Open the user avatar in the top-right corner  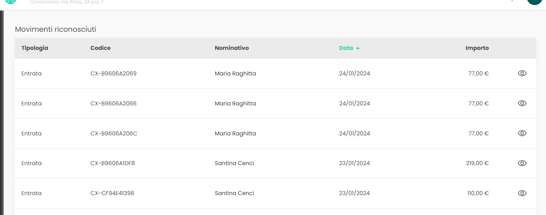pyautogui.click(x=534, y=1)
